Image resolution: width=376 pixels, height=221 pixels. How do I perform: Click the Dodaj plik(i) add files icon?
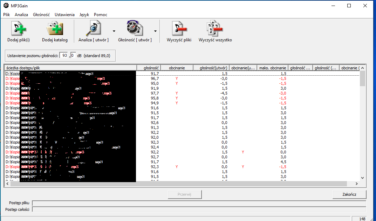click(19, 29)
